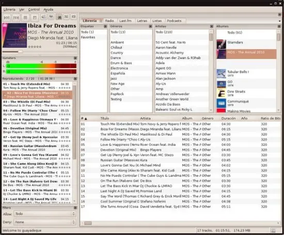Close the Álbumes panel
Screen dimensions: 284x235
[x=279, y=26]
